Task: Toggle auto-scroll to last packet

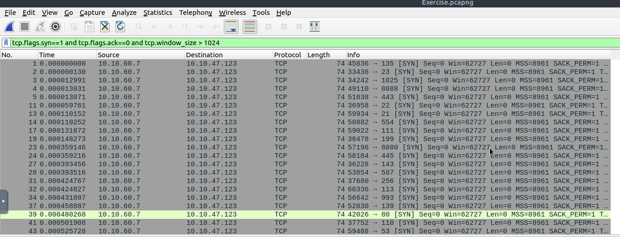Action: pyautogui.click(x=231, y=27)
